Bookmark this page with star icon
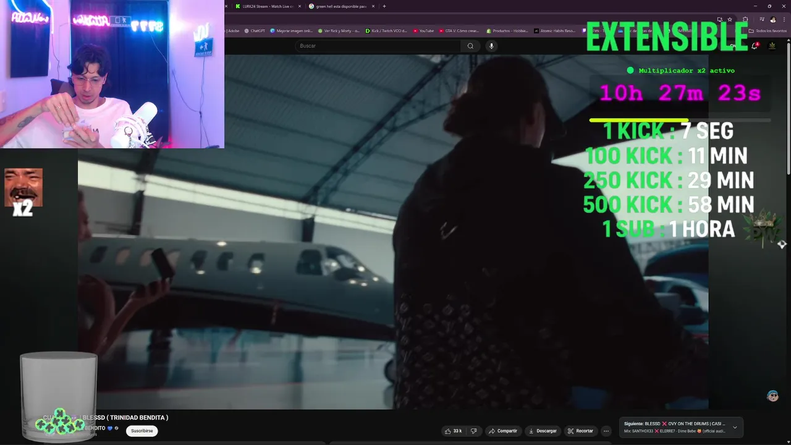 [x=730, y=19]
